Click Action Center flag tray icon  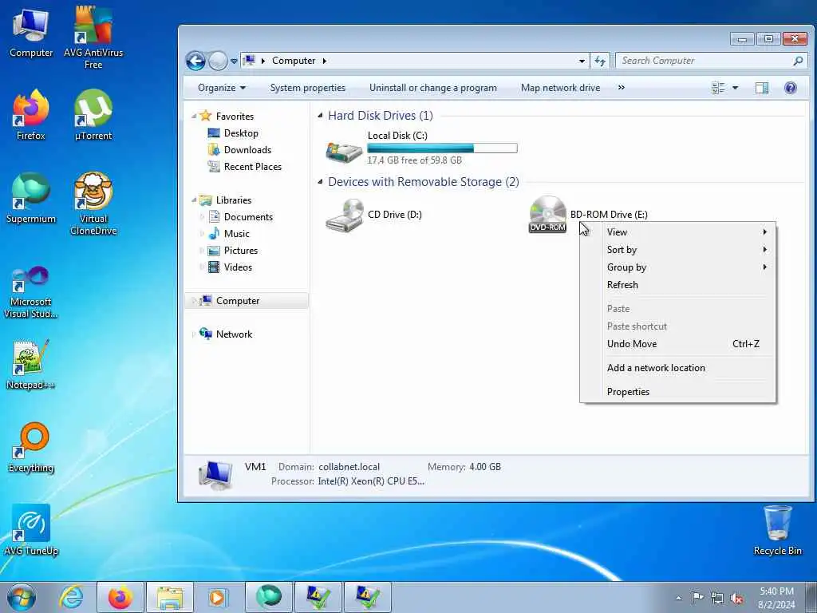click(x=697, y=598)
